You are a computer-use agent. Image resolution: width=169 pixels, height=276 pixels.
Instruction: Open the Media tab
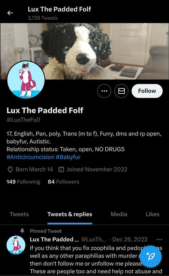(x=119, y=214)
